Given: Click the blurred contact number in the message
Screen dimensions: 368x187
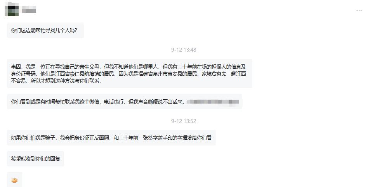Looking at the screenshot, I should click(213, 102).
